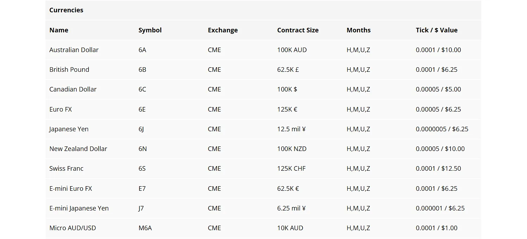This screenshot has width=527, height=239.
Task: Click the British Pound name cell
Action: pos(69,70)
